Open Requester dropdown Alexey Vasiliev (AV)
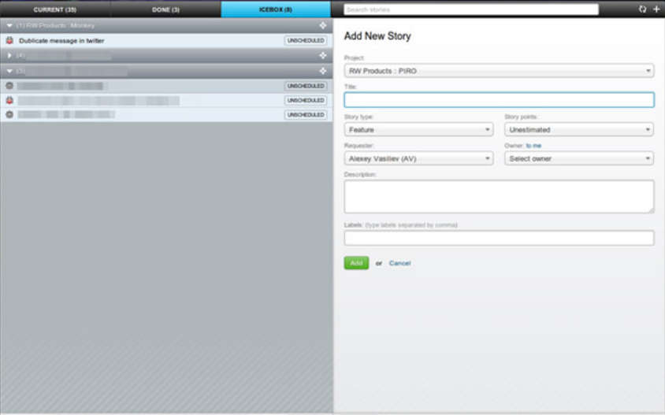The height and width of the screenshot is (415, 665). tap(418, 158)
